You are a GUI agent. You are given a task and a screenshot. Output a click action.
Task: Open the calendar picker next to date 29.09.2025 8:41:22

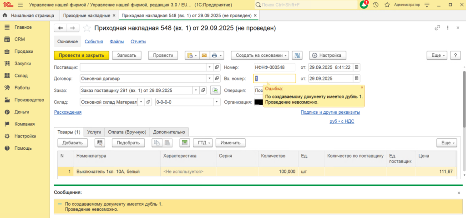pyautogui.click(x=357, y=67)
